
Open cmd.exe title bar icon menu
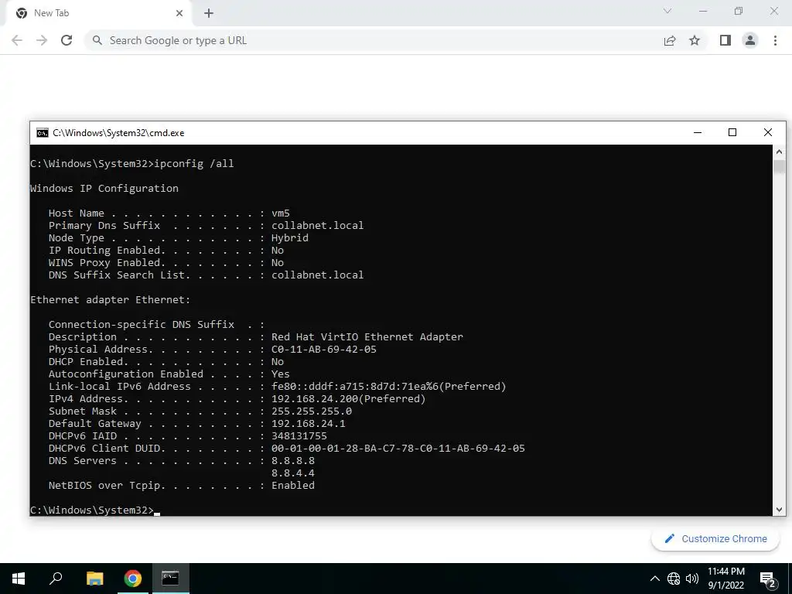click(x=43, y=133)
